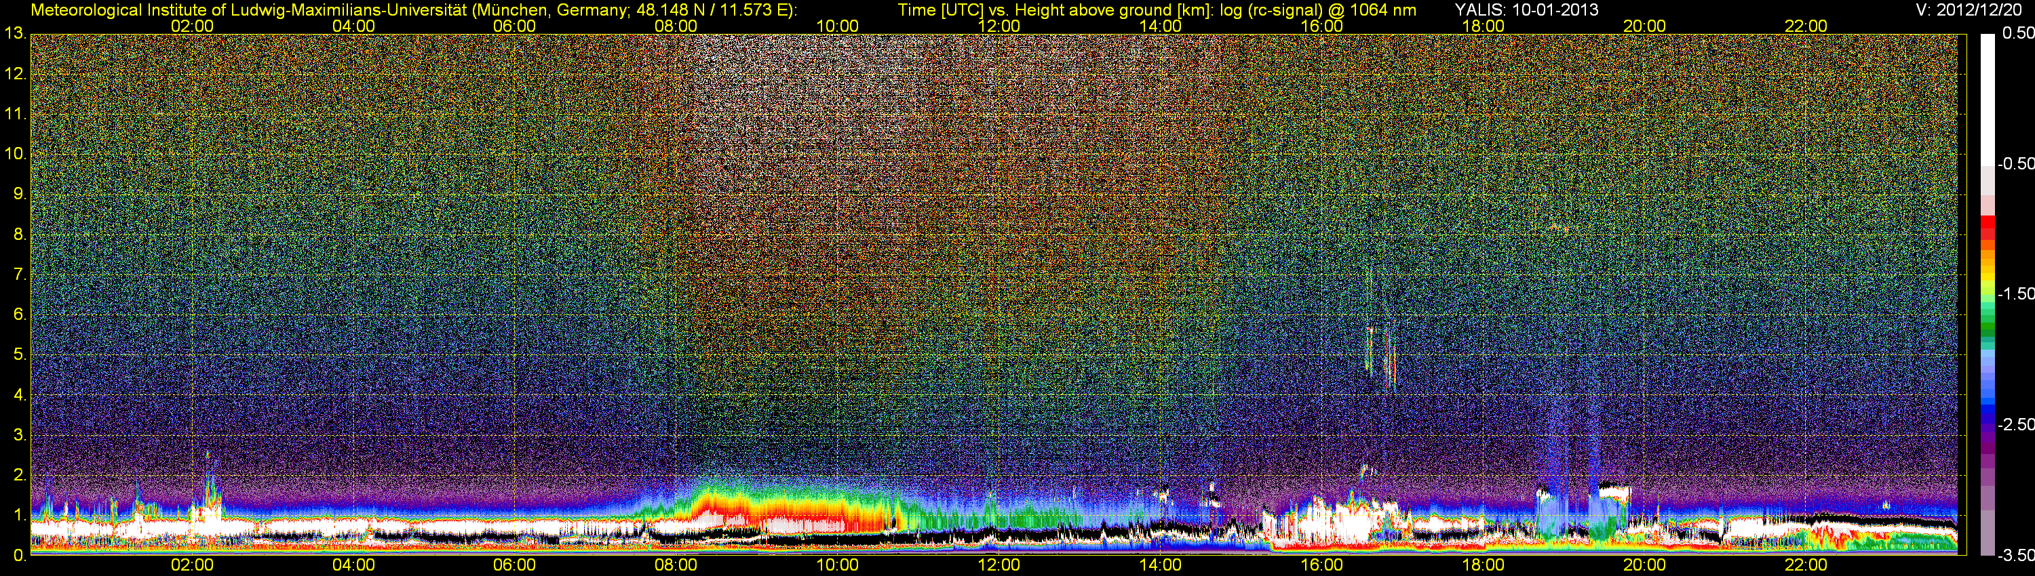Click the white cloud patch near 16:00
This screenshot has height=576, width=2035.
pyautogui.click(x=1335, y=520)
